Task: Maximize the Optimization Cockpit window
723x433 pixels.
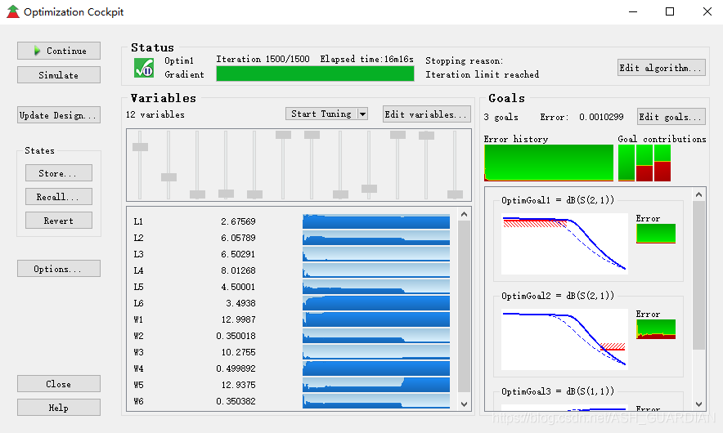Action: tap(670, 12)
